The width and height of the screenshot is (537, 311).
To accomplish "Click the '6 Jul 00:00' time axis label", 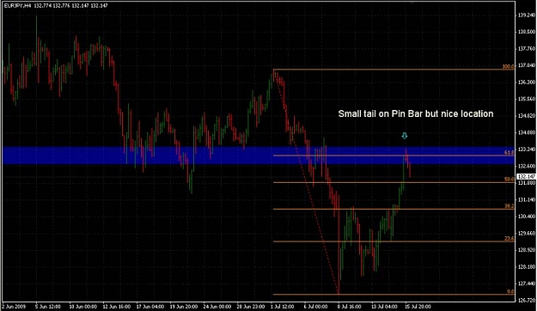I will click(316, 307).
